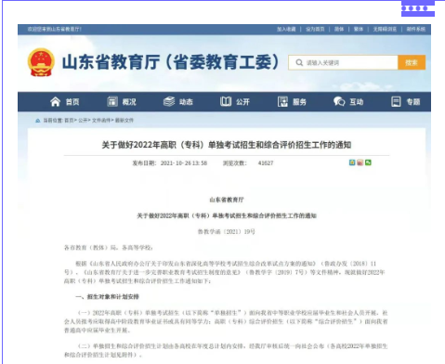Click 加入收藏 in the top bar
Viewport: 445px width, 364px height.
point(286,29)
